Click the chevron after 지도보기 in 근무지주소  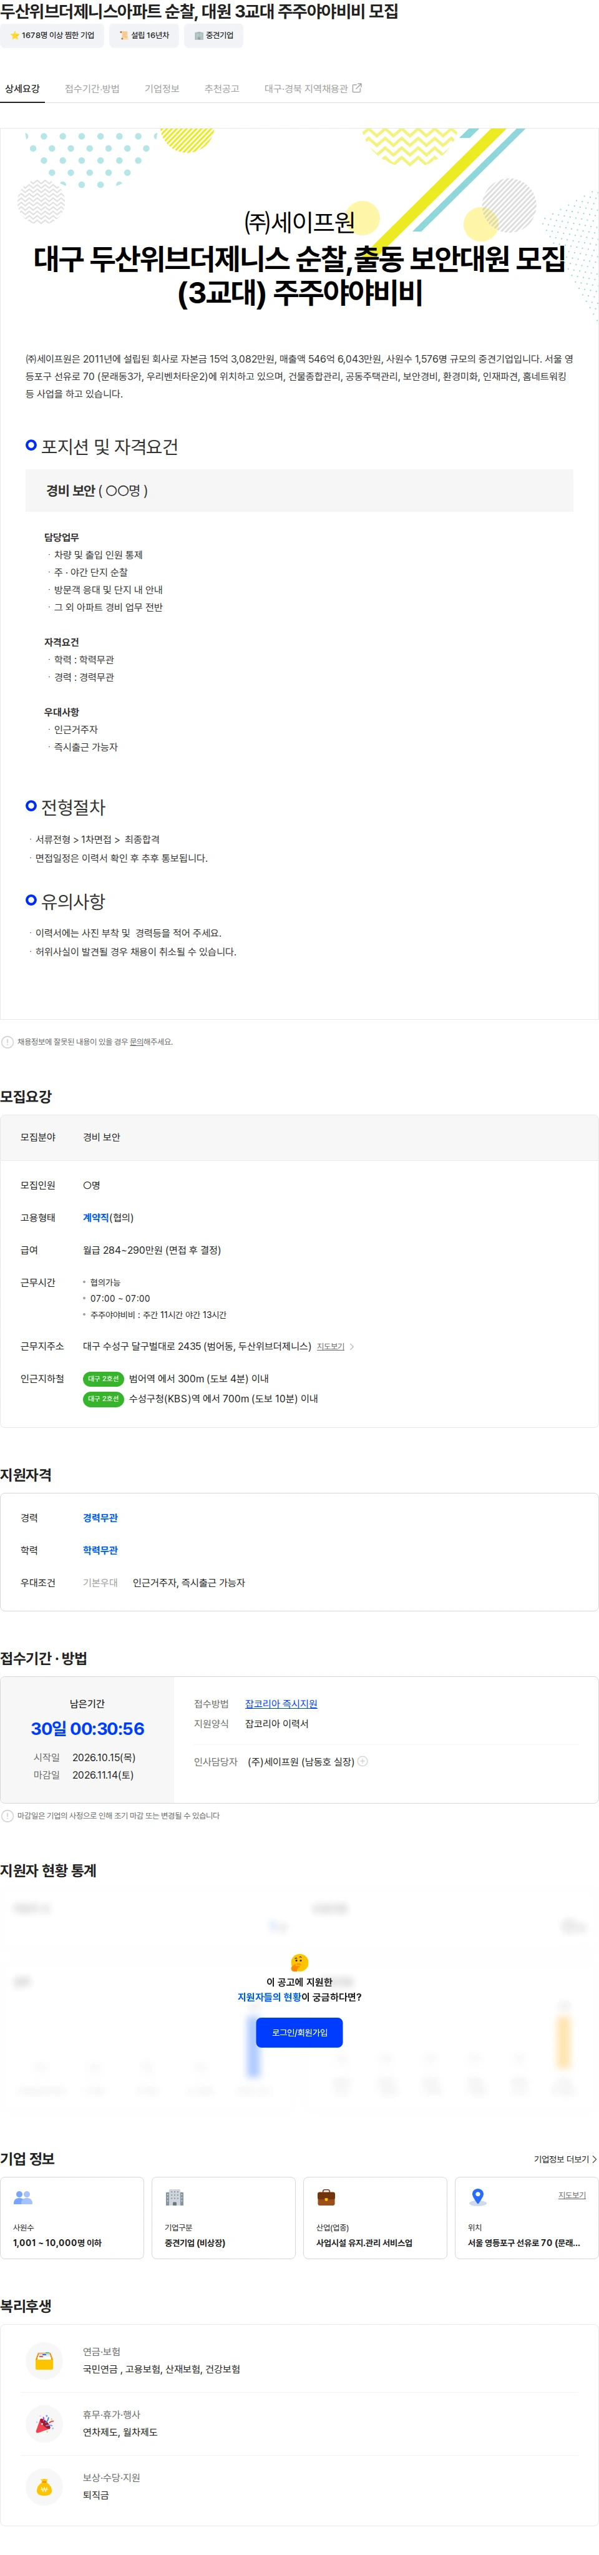tap(352, 1346)
